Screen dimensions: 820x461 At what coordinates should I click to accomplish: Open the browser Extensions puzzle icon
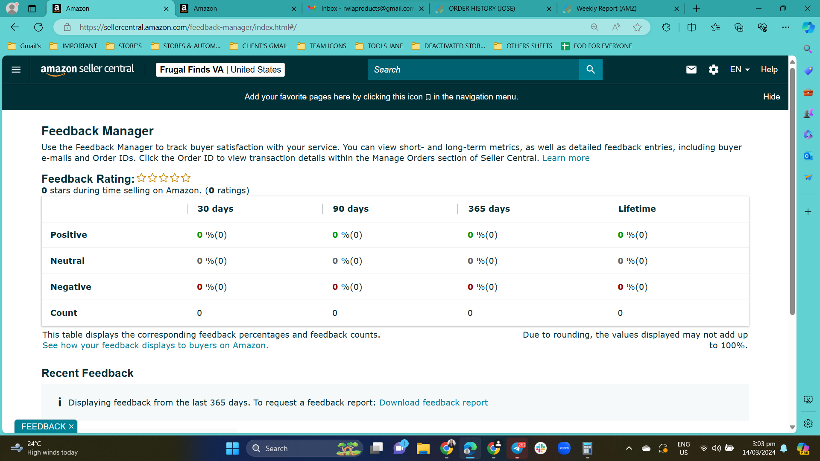(x=666, y=27)
